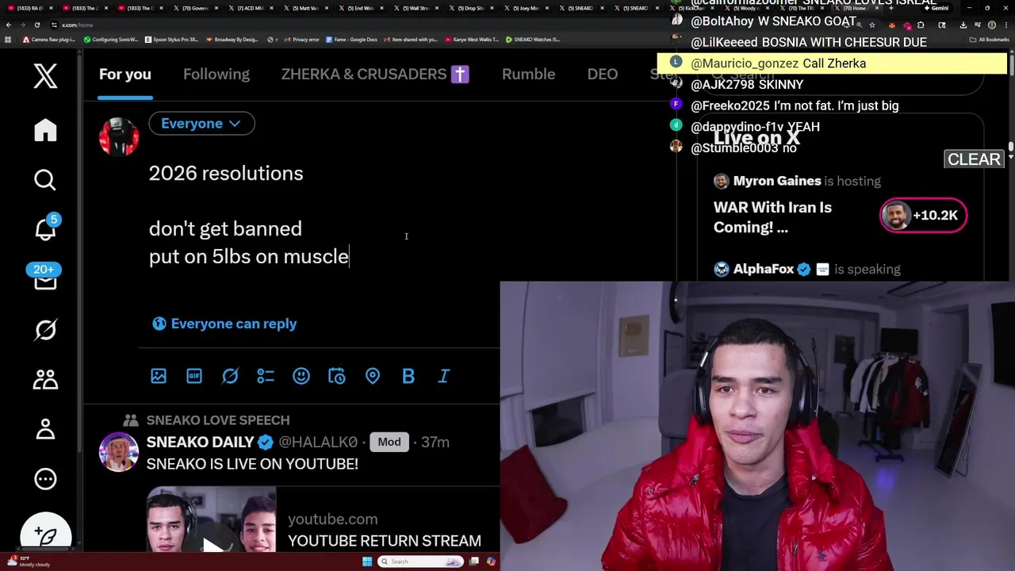Click inside the post text '2026 resolutions'
The height and width of the screenshot is (571, 1015).
[226, 173]
